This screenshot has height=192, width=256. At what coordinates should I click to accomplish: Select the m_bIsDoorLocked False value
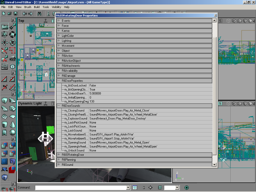150,85
